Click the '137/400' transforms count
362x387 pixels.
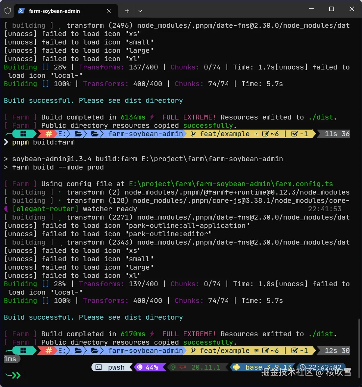tap(143, 67)
